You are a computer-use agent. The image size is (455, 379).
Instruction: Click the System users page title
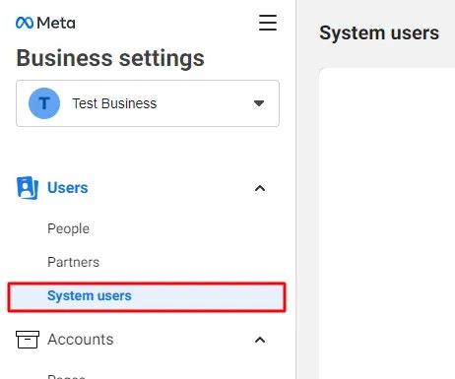click(379, 33)
